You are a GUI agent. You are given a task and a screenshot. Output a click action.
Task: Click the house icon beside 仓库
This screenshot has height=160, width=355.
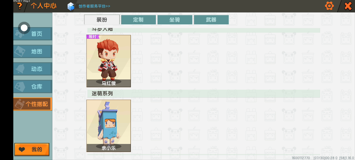click(x=21, y=86)
